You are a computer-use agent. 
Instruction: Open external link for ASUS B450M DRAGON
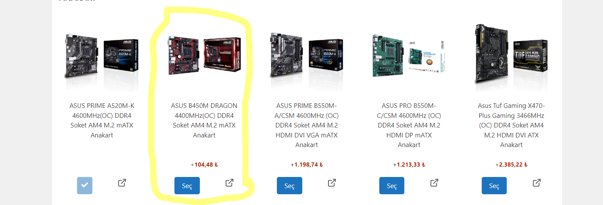(x=229, y=183)
